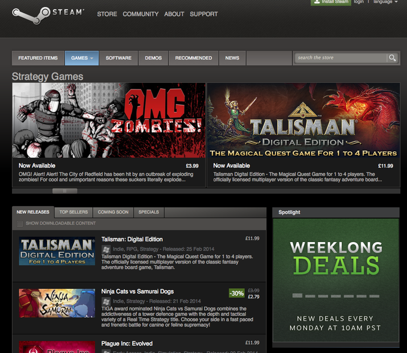Open the Weeklong Deals spotlight banner

pyautogui.click(x=336, y=280)
